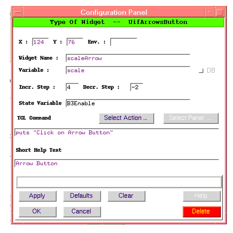Select the Incr. Step input field
Viewport: 233px width, 233px height.
point(72,87)
